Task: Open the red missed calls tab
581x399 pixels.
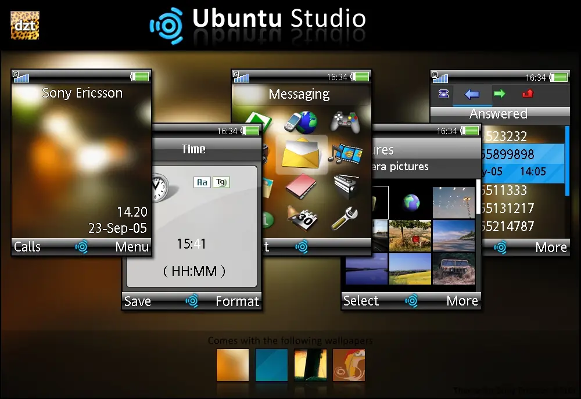Action: [x=528, y=94]
